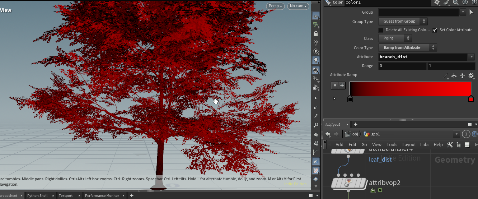Image resolution: width=478 pixels, height=199 pixels.
Task: Open the Tools menu in network editor
Action: coord(392,145)
